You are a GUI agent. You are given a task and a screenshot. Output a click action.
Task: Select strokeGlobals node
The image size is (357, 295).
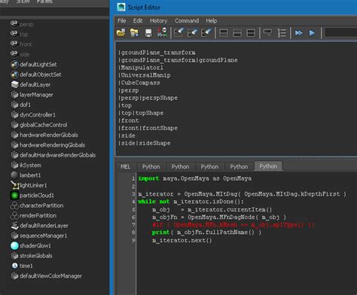pos(36,256)
